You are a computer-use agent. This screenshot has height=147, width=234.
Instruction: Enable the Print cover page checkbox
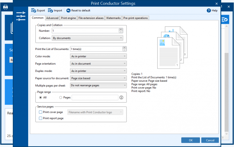coord(41,112)
